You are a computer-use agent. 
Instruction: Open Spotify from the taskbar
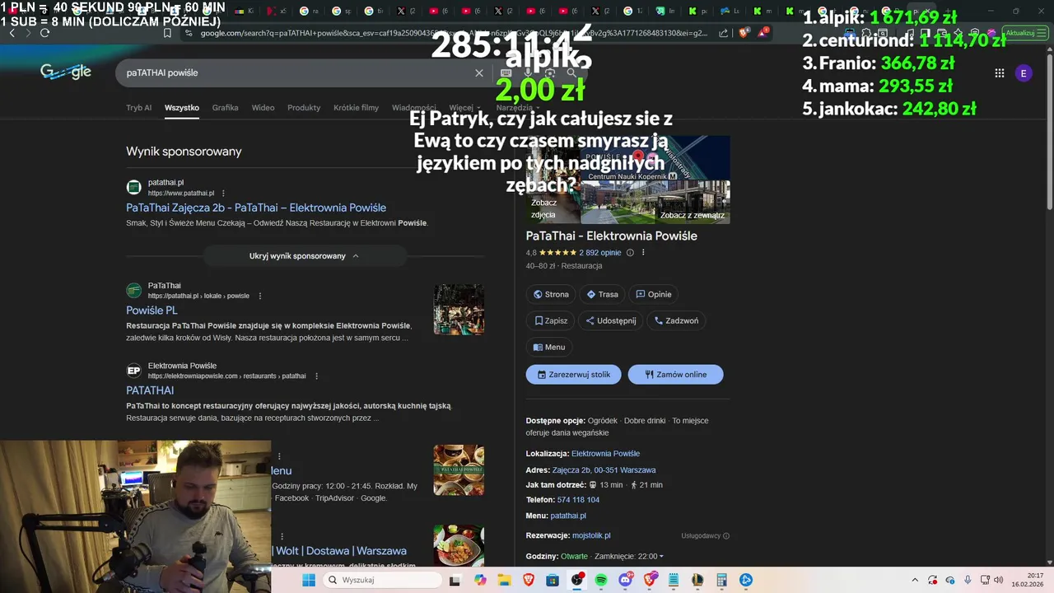pyautogui.click(x=601, y=580)
